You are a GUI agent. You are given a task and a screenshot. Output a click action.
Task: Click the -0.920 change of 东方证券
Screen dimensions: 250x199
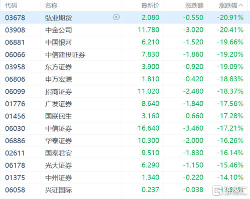(193, 67)
